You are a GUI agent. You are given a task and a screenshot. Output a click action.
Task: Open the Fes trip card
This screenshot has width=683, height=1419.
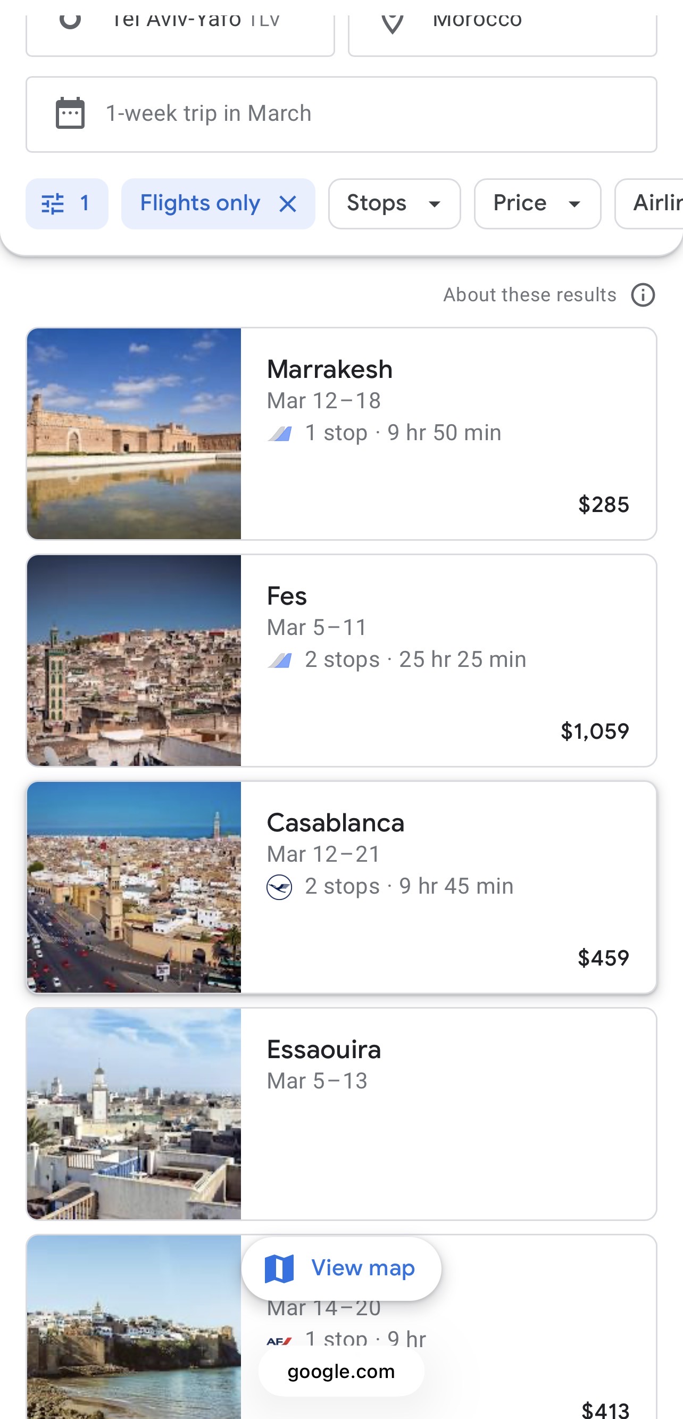pyautogui.click(x=447, y=661)
